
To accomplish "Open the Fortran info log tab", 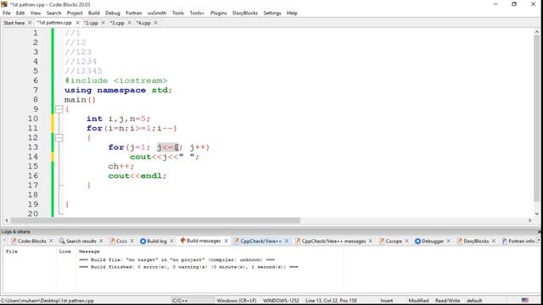I will point(522,241).
